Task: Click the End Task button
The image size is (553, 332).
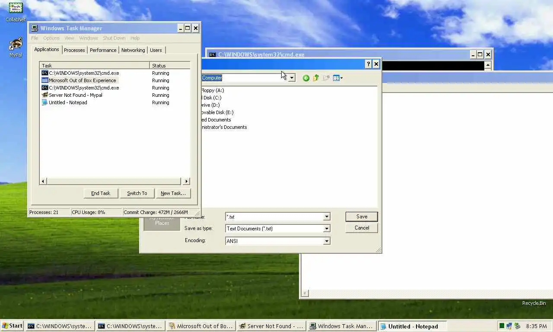Action: coord(101,193)
